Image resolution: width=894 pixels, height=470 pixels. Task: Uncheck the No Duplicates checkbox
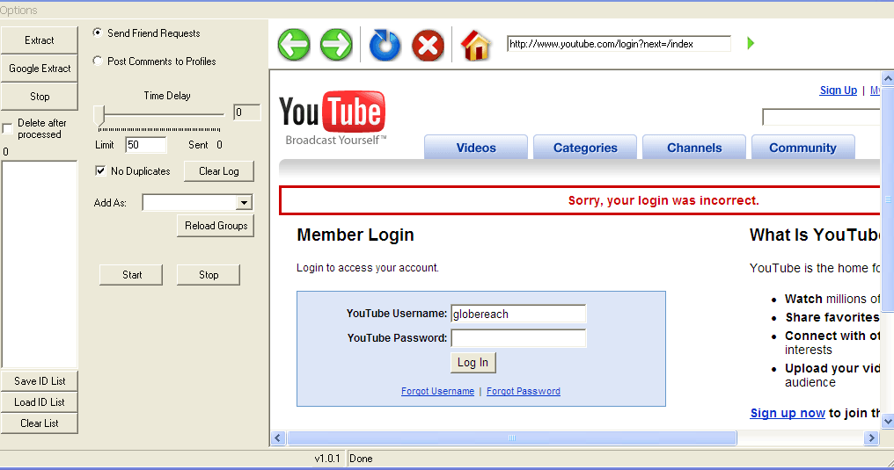pos(100,170)
